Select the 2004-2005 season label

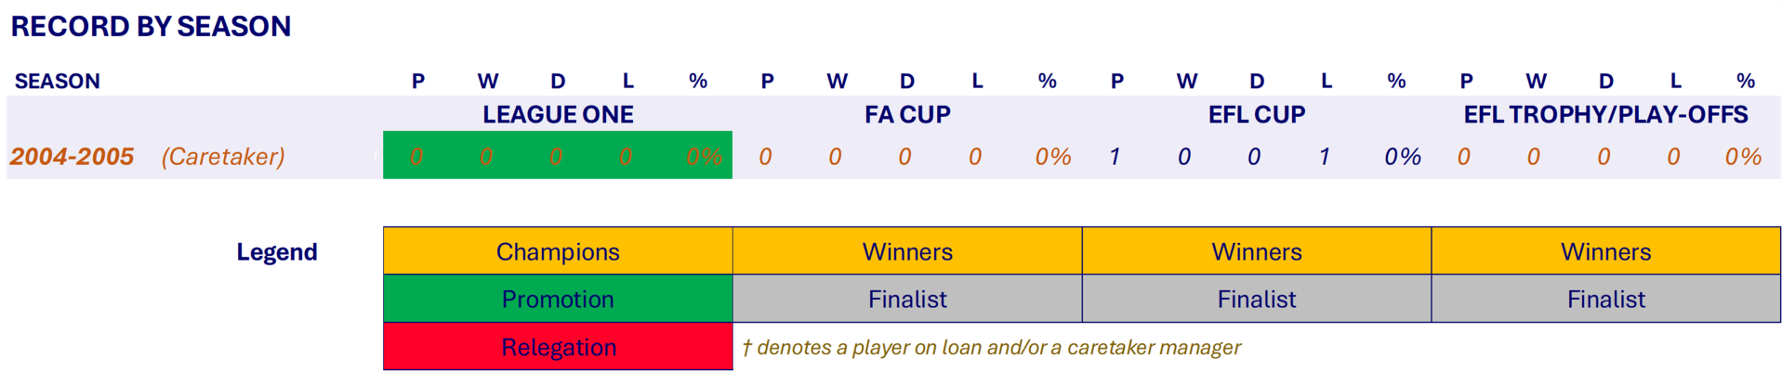73,157
